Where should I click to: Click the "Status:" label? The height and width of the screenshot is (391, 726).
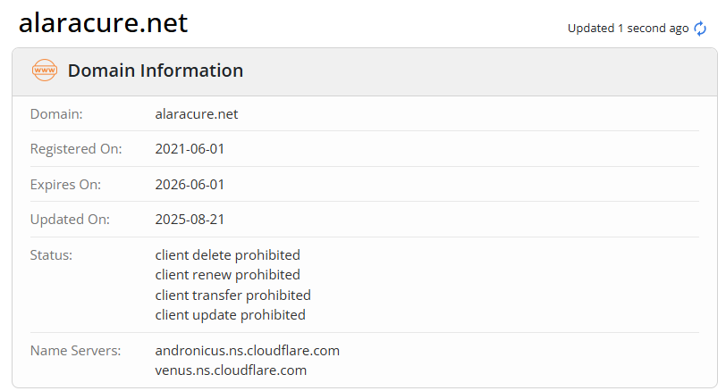point(51,255)
